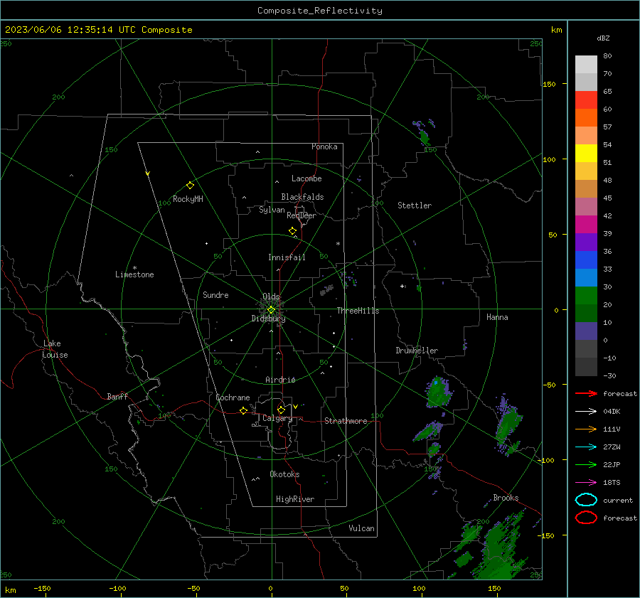
Task: Click the Sylvan label
Action: (272, 210)
